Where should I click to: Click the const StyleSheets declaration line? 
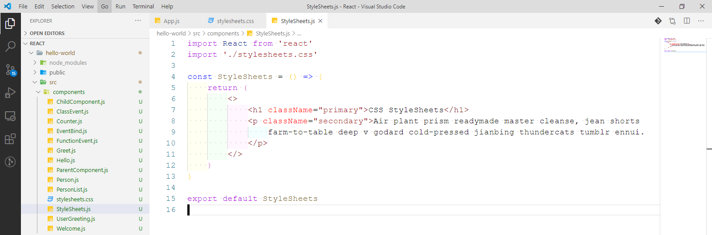click(x=255, y=77)
